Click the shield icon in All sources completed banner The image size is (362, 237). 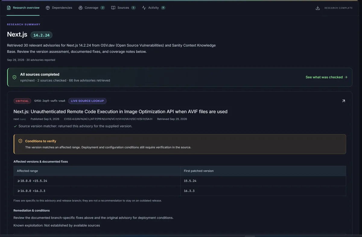click(x=14, y=77)
